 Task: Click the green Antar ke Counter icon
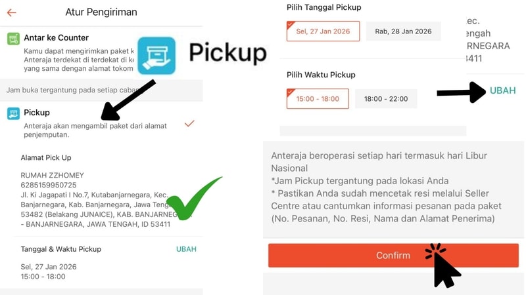point(13,39)
